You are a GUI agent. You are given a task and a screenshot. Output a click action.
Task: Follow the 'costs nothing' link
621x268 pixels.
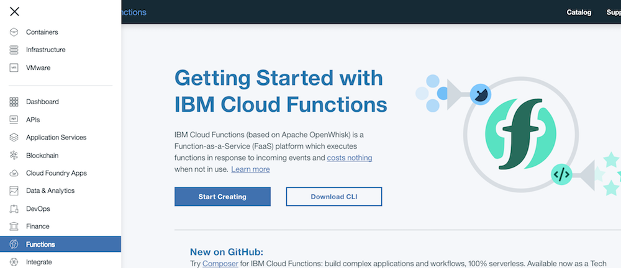349,158
